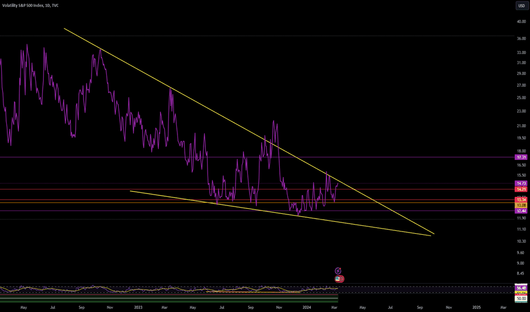Click the 40.00 price scale label
Image resolution: width=530 pixels, height=312 pixels.
pyautogui.click(x=521, y=22)
